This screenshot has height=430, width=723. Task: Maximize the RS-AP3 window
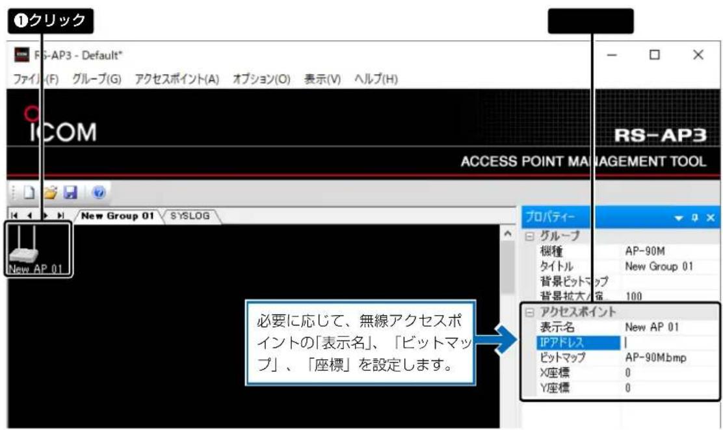(x=654, y=55)
